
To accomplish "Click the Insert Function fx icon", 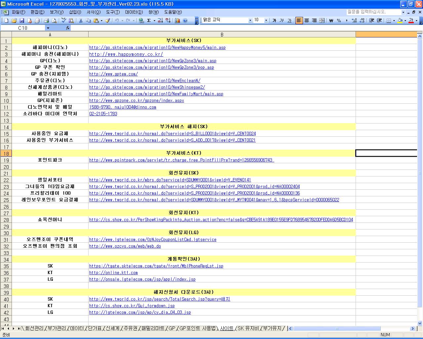I will (68, 28).
